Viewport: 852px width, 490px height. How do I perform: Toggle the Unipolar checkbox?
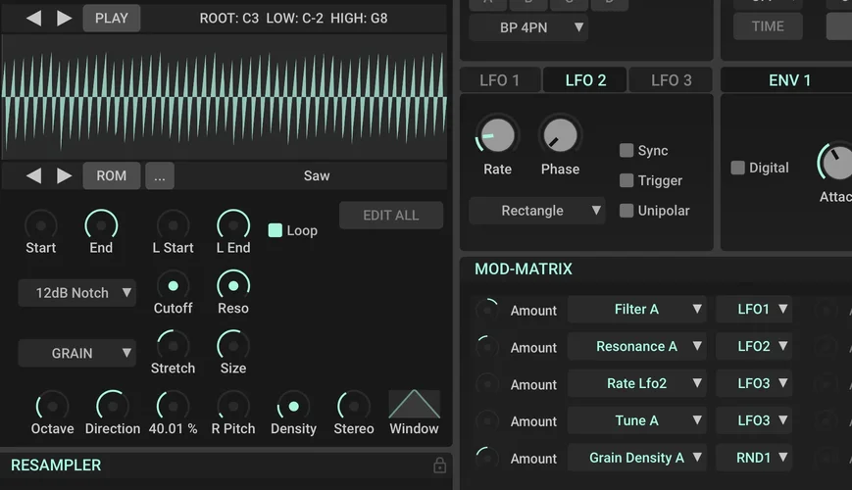[626, 211]
